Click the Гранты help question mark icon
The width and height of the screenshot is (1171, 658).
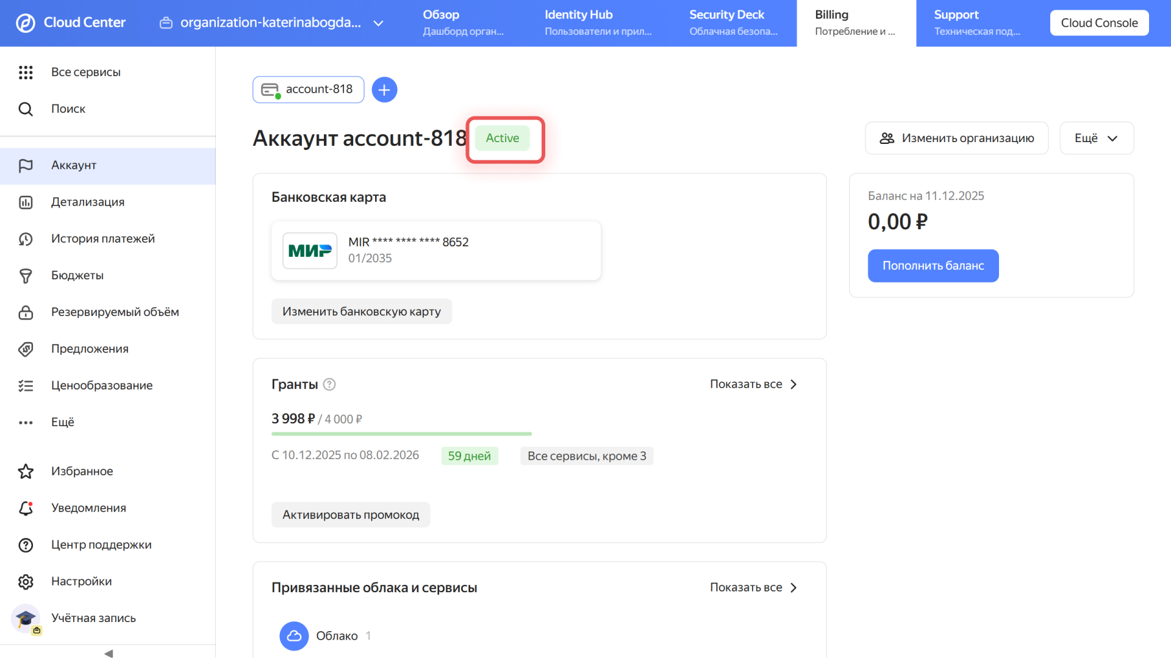(329, 384)
